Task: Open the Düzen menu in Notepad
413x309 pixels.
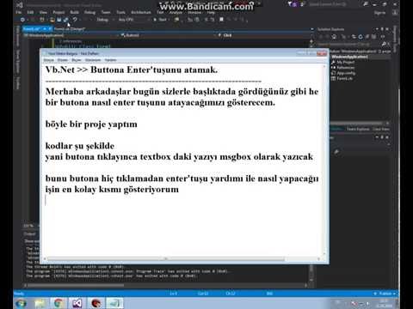Action: [63, 60]
